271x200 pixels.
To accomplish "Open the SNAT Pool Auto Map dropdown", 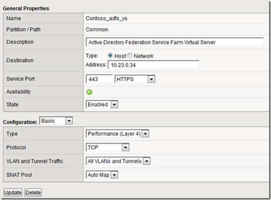I will (102, 175).
